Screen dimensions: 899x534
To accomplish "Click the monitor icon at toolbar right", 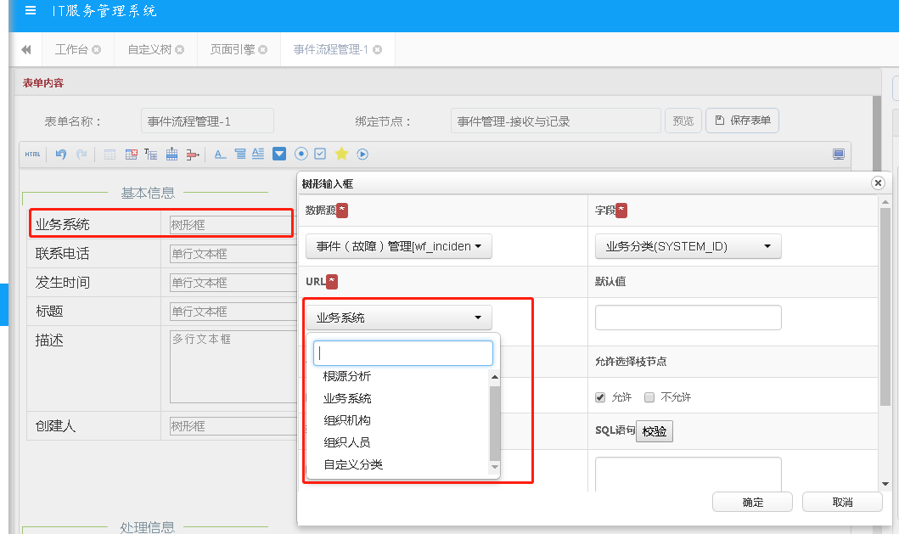I will [839, 154].
